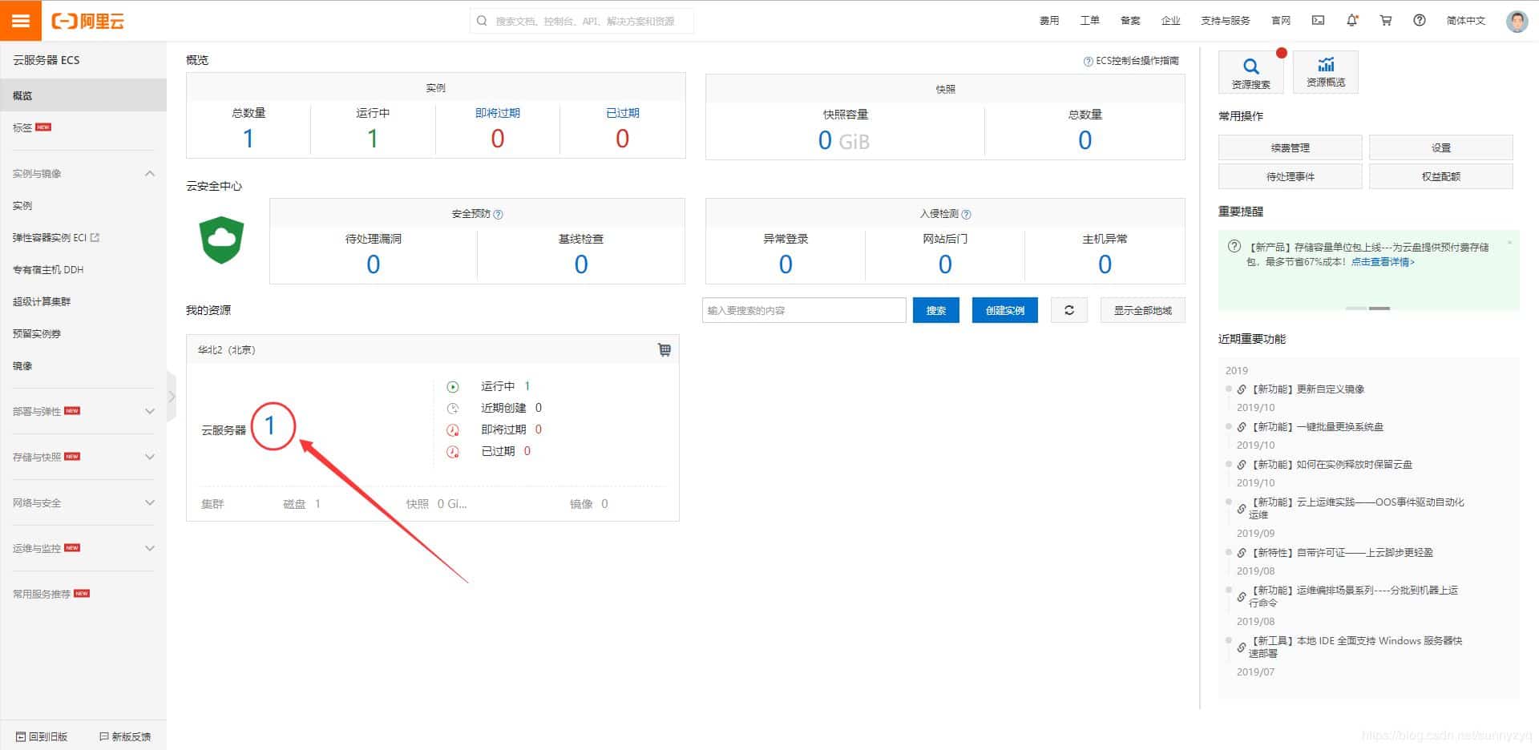The width and height of the screenshot is (1539, 750).
Task: Expand the 网络与安全 sidebar section
Action: (x=149, y=502)
